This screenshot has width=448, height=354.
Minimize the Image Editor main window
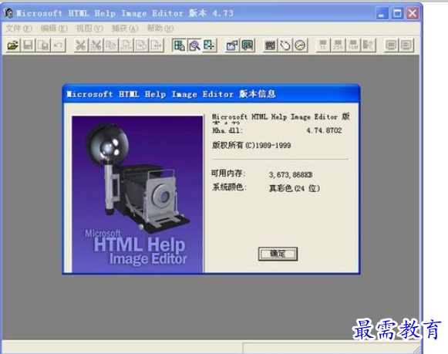382,13
